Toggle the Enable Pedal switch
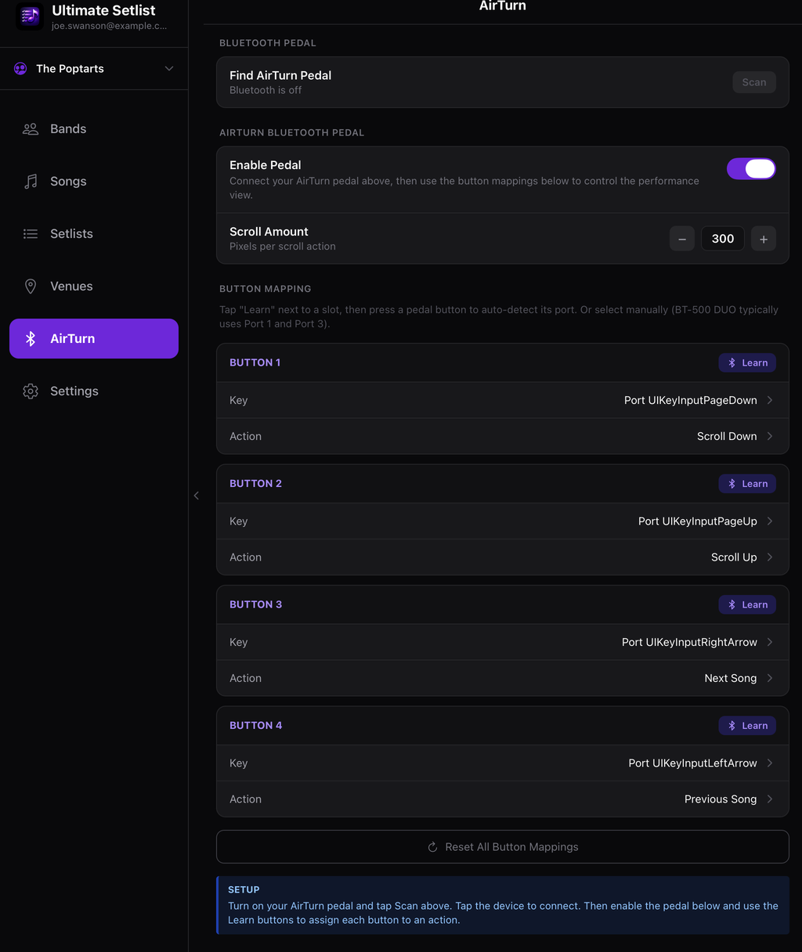The height and width of the screenshot is (952, 802). (751, 169)
